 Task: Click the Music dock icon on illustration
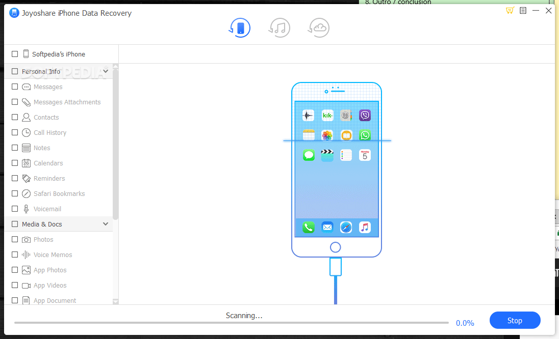pyautogui.click(x=365, y=228)
